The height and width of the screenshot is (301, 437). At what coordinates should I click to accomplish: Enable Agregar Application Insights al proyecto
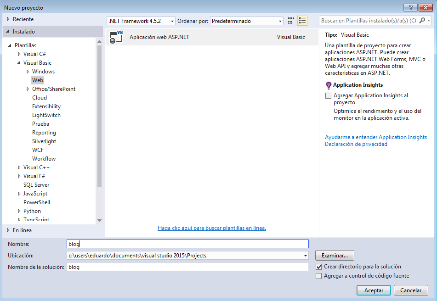[328, 96]
